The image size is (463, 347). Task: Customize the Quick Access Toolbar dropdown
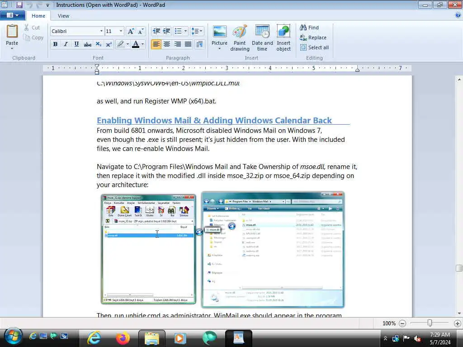click(47, 5)
